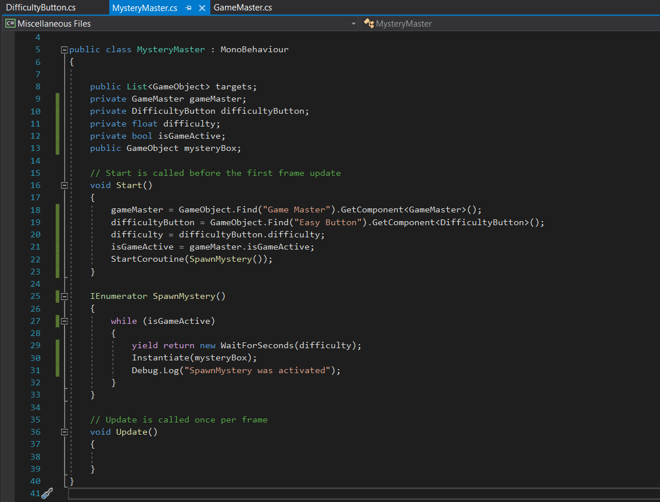Screen dimensions: 660x502
Task: Expand the dropdown arrow left of Miscellaneous Files
Action: pos(353,24)
